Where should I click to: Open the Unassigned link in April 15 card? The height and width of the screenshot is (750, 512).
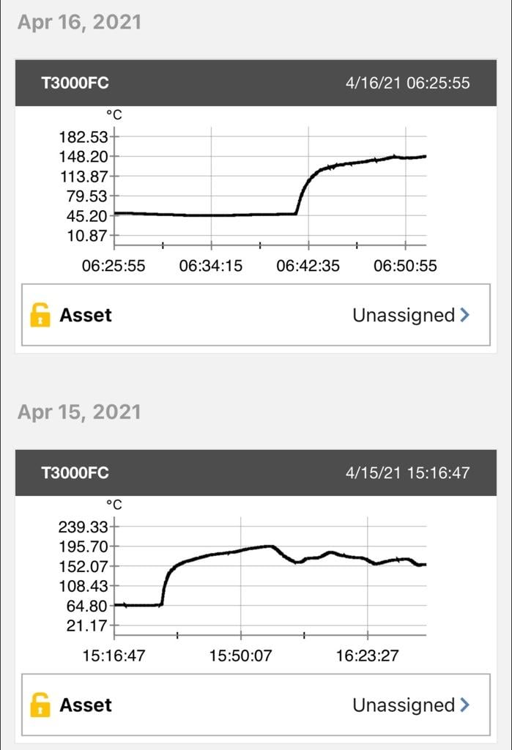(404, 705)
